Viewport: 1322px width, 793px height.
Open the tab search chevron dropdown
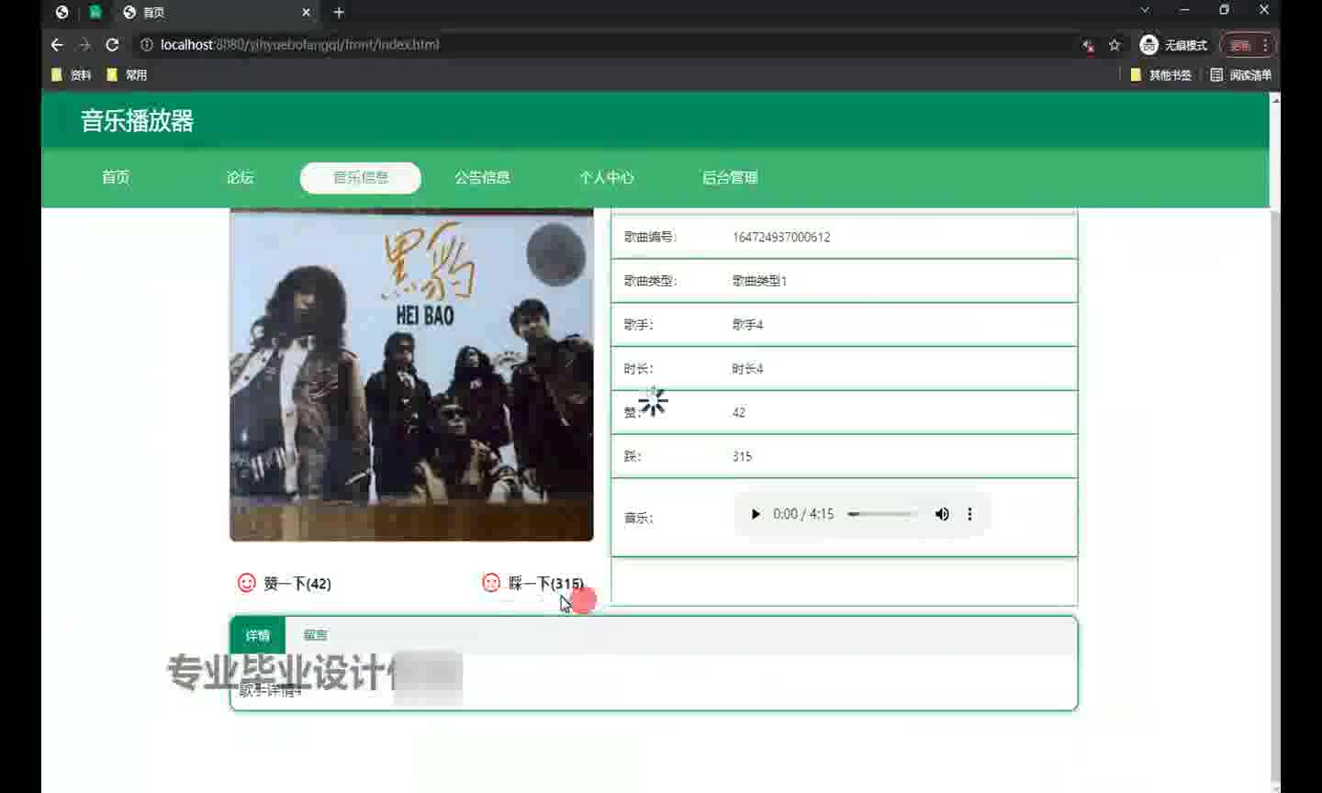point(1145,10)
